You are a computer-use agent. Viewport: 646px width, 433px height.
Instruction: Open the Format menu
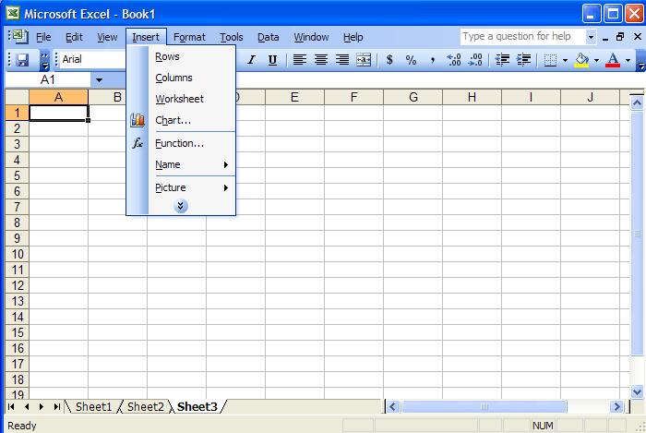point(189,37)
